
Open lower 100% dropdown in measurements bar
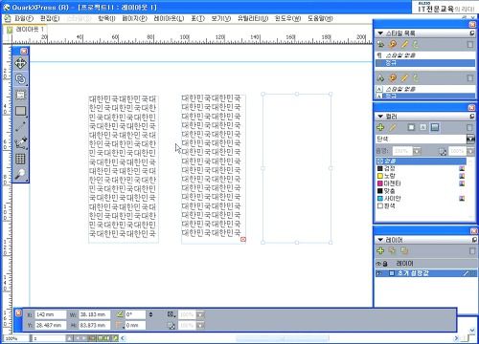tap(200, 326)
